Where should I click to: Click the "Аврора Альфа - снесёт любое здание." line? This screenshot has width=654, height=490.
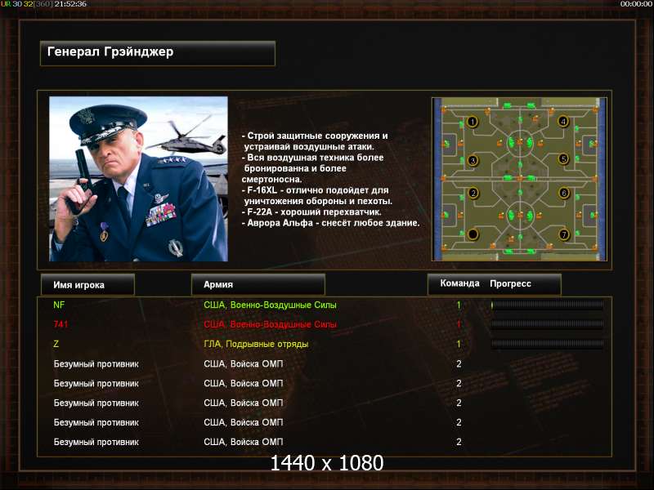(331, 222)
